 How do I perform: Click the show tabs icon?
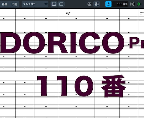coord(54,4)
